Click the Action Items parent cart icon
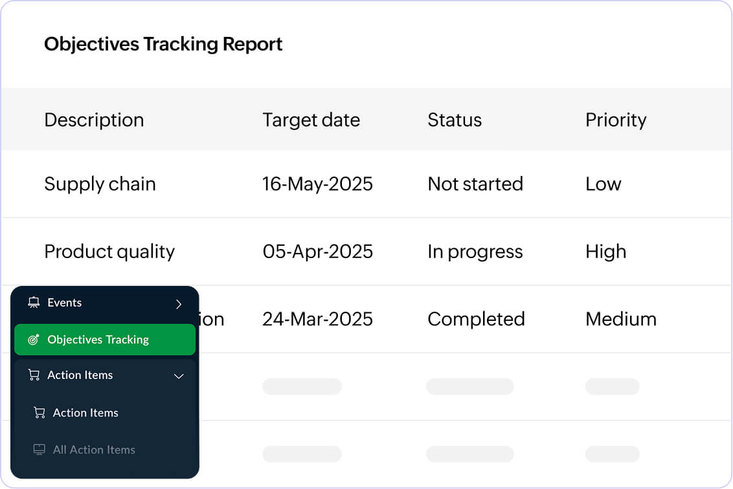 coord(34,375)
